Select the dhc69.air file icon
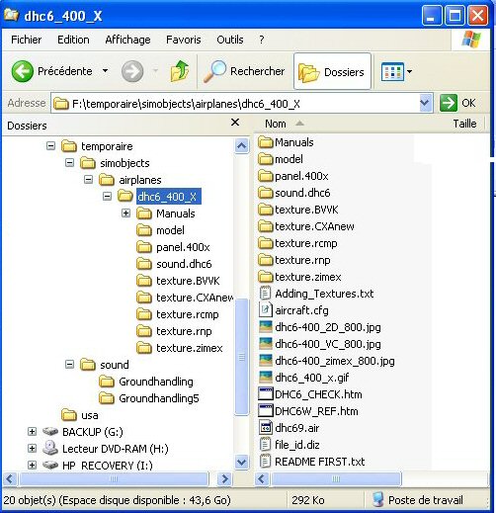 [265, 428]
